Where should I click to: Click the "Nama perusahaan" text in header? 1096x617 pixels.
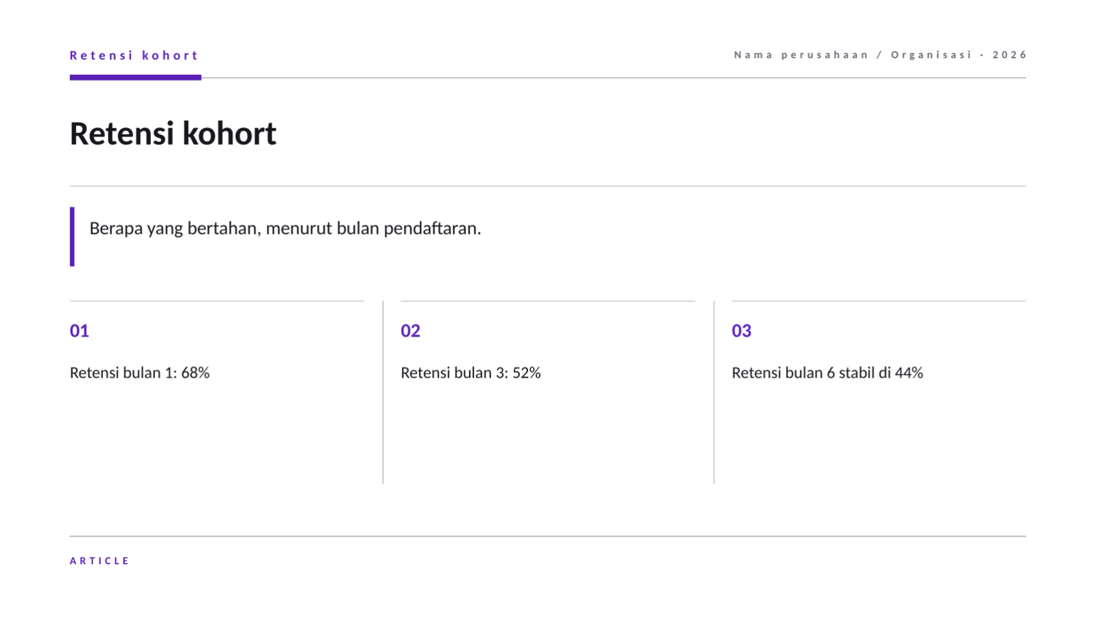[x=801, y=55]
